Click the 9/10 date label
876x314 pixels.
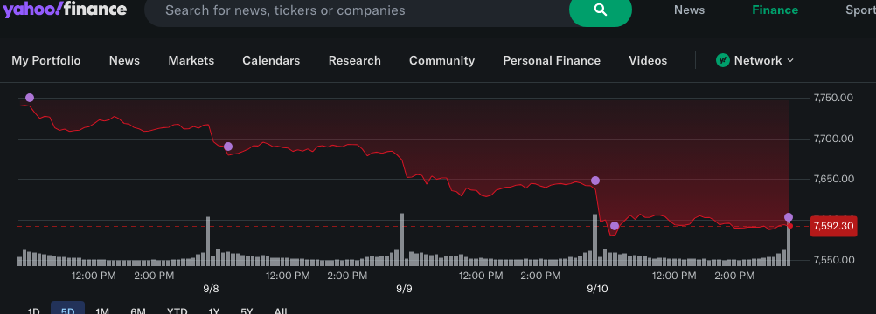click(x=597, y=289)
